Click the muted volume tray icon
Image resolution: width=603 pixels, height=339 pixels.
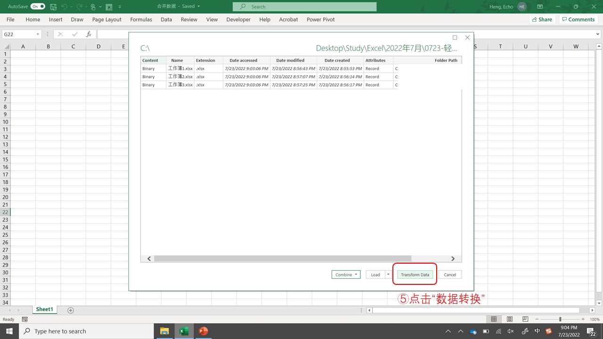tap(510, 331)
